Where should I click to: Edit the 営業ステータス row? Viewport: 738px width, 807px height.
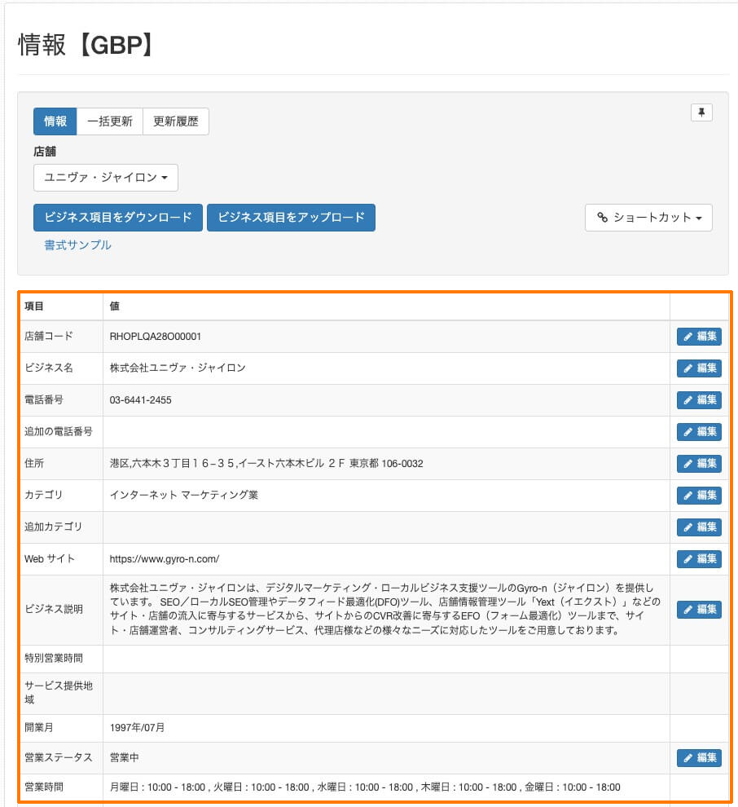click(699, 758)
